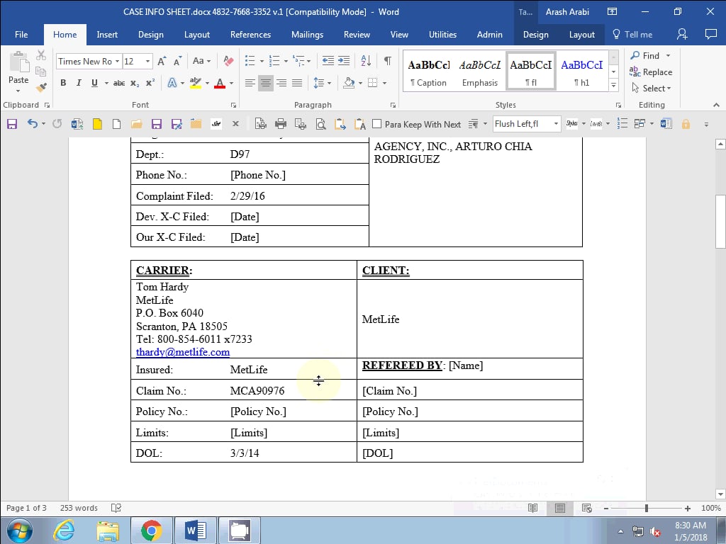Apply subscript formatting
The image size is (726, 544).
135,84
